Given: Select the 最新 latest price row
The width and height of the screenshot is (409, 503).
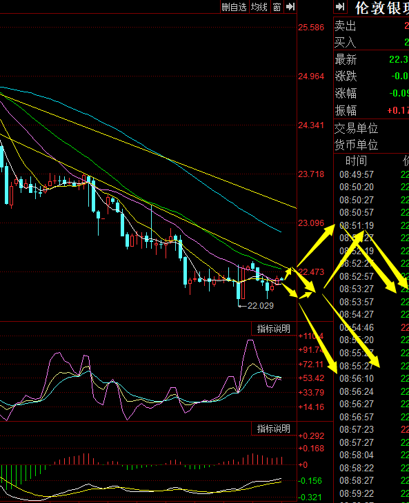Looking at the screenshot, I should click(x=372, y=59).
